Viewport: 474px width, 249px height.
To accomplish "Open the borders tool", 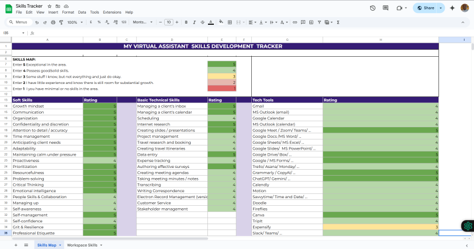I will pos(230,22).
